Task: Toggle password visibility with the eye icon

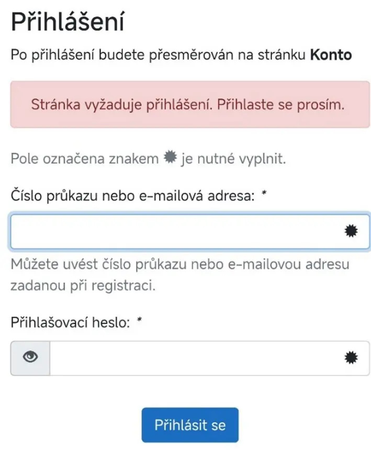Action: point(30,358)
